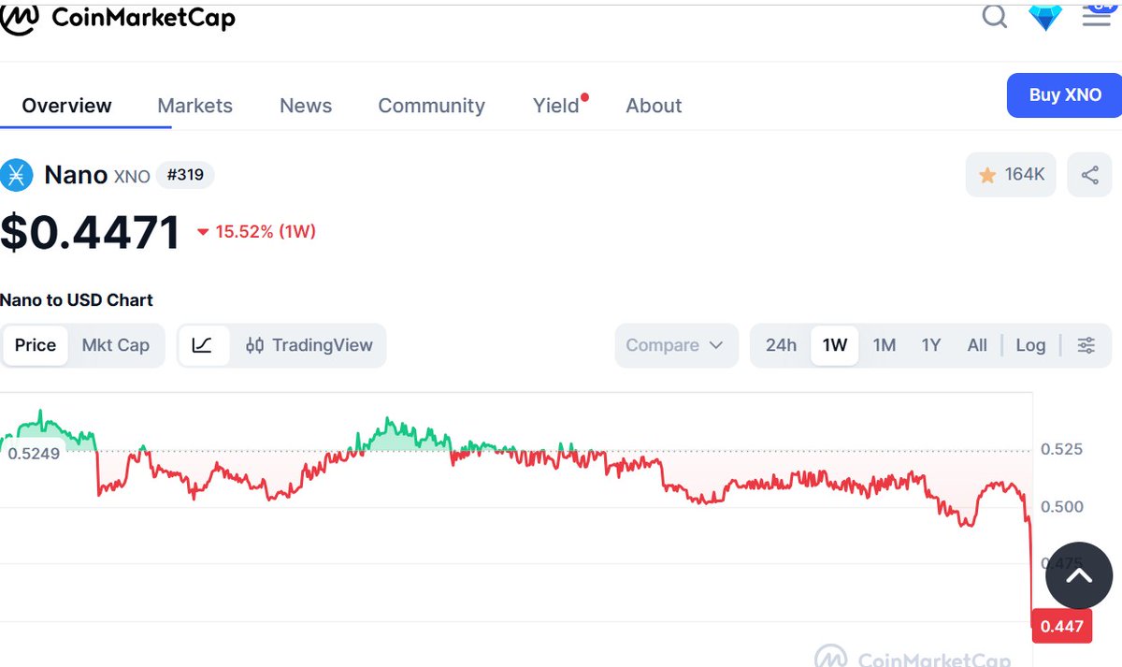Click the 0.525 axis label

point(1061,449)
